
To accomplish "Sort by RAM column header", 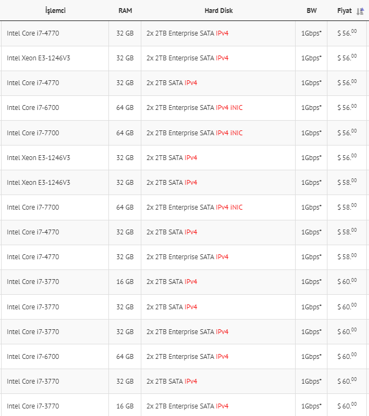I will (x=125, y=11).
